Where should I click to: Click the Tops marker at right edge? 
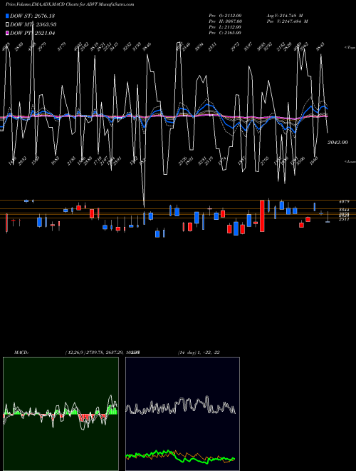coord(350,48)
